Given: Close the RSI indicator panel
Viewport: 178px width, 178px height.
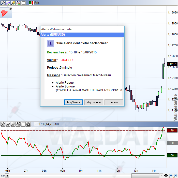Looking at the screenshot, I should click(28, 124).
